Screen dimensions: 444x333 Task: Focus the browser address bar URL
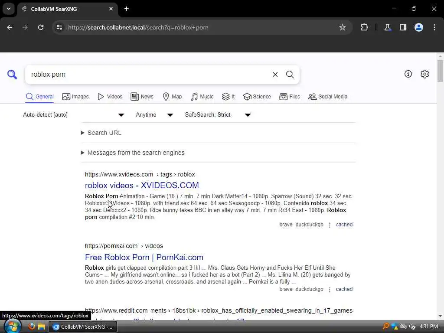click(138, 27)
